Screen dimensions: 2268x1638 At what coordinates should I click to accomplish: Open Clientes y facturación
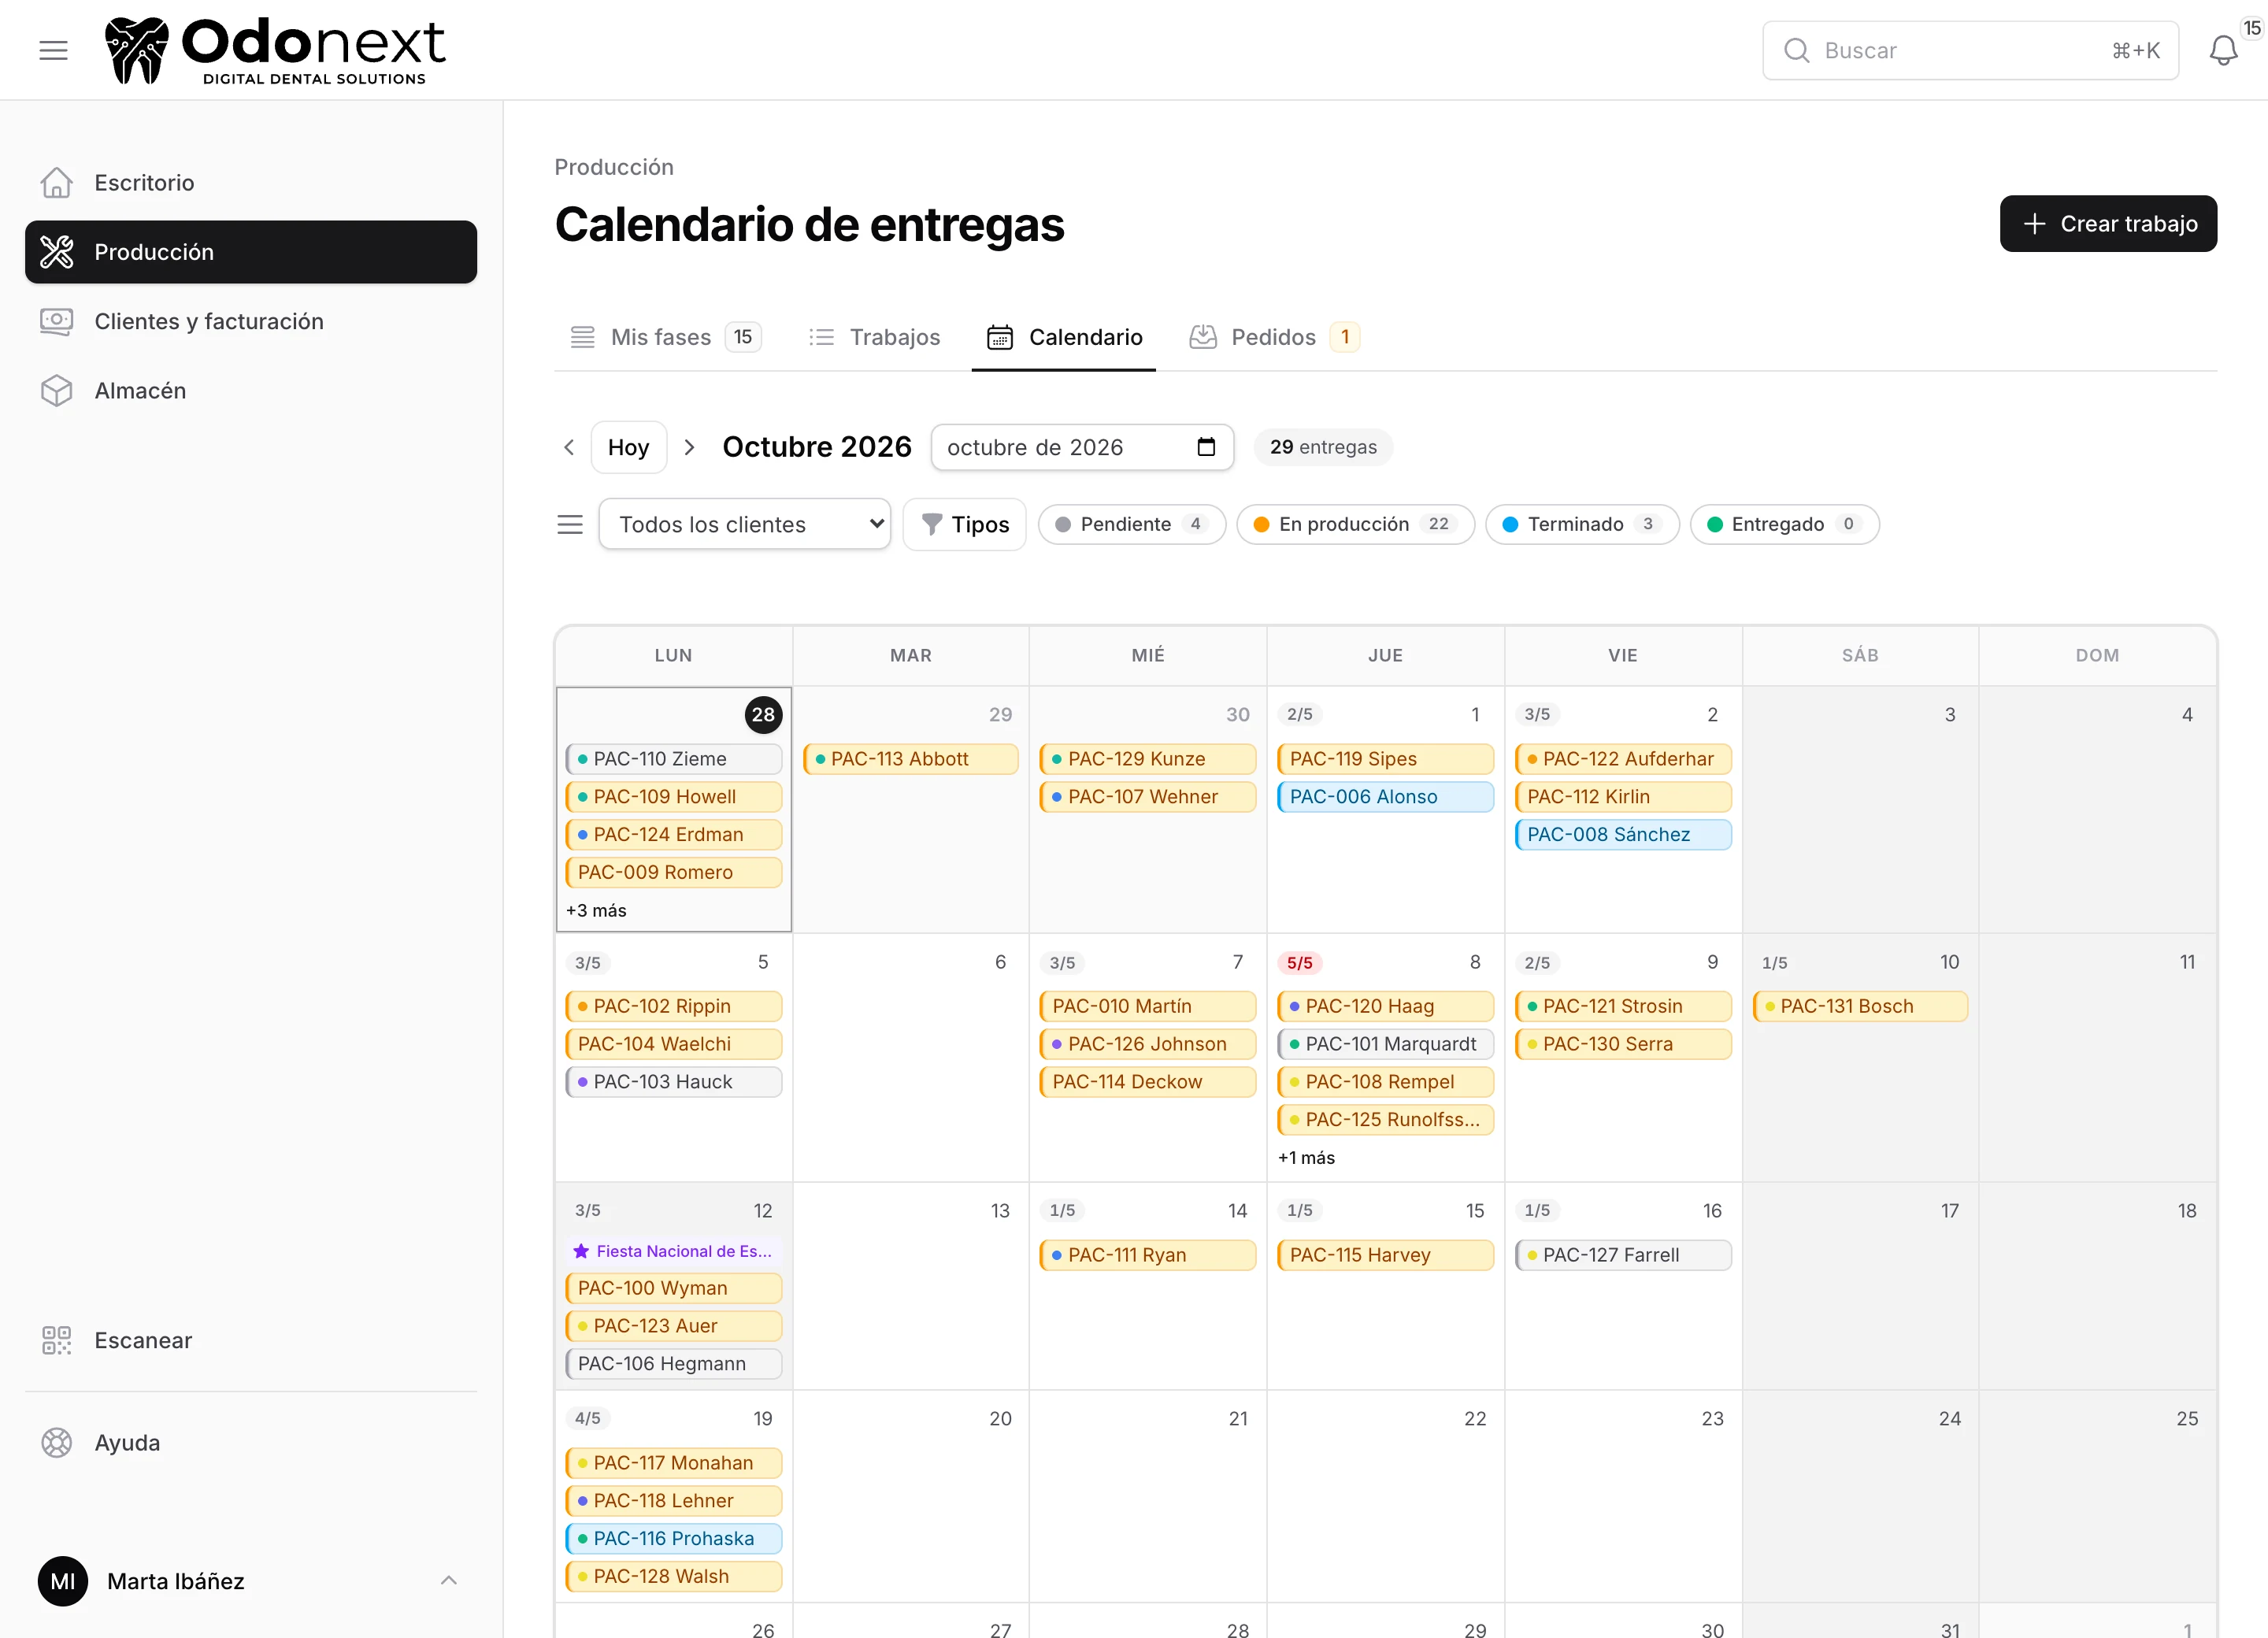tap(251, 321)
